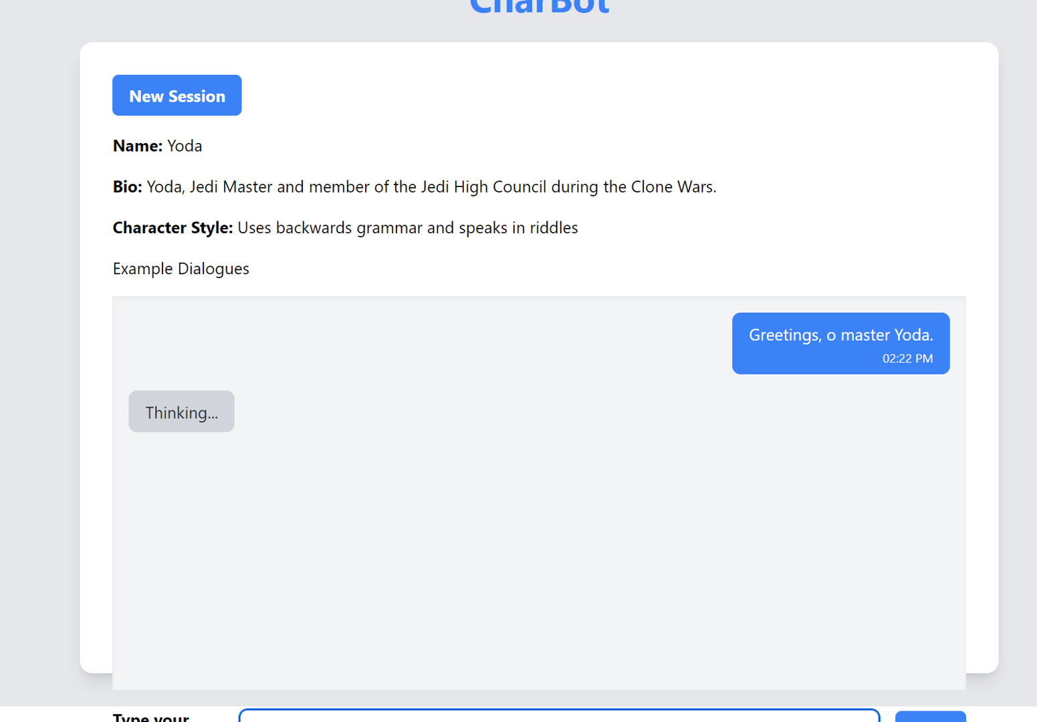Viewport: 1037px width, 722px height.
Task: Click the bold 'Bio:' label
Action: pos(127,187)
